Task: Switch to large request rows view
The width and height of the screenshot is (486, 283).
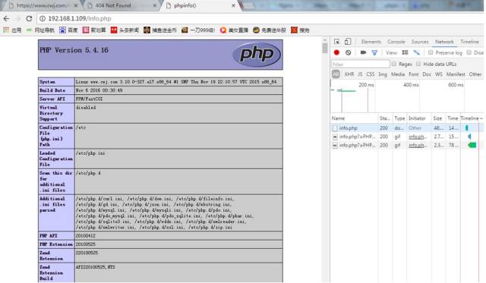Action: 405,52
